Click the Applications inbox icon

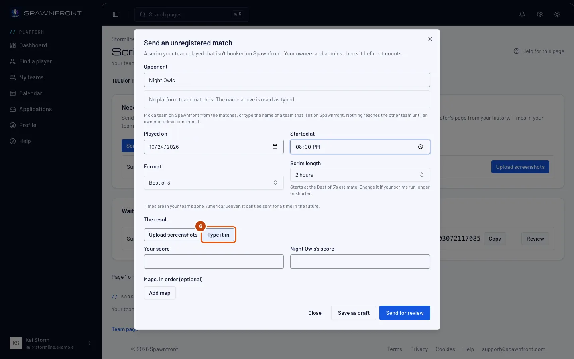tap(13, 109)
